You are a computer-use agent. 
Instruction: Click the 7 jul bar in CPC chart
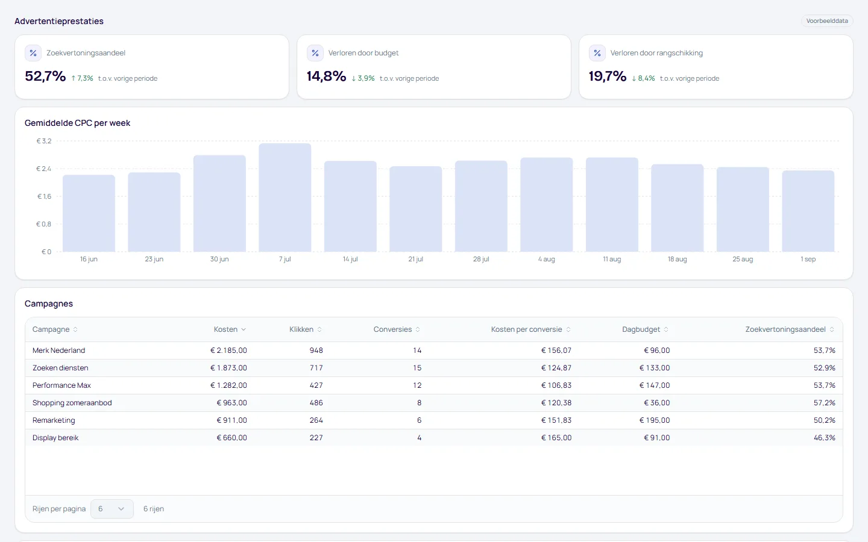click(x=285, y=198)
